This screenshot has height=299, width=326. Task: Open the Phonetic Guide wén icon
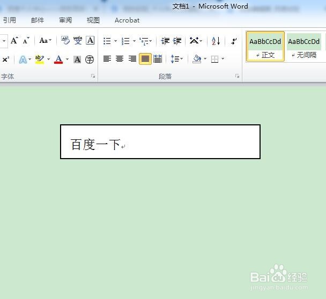(78, 40)
